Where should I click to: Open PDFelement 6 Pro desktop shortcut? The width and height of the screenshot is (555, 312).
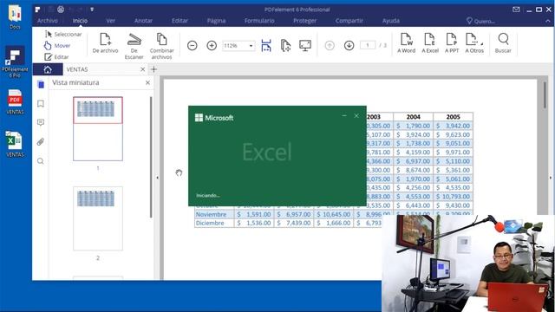pos(15,62)
